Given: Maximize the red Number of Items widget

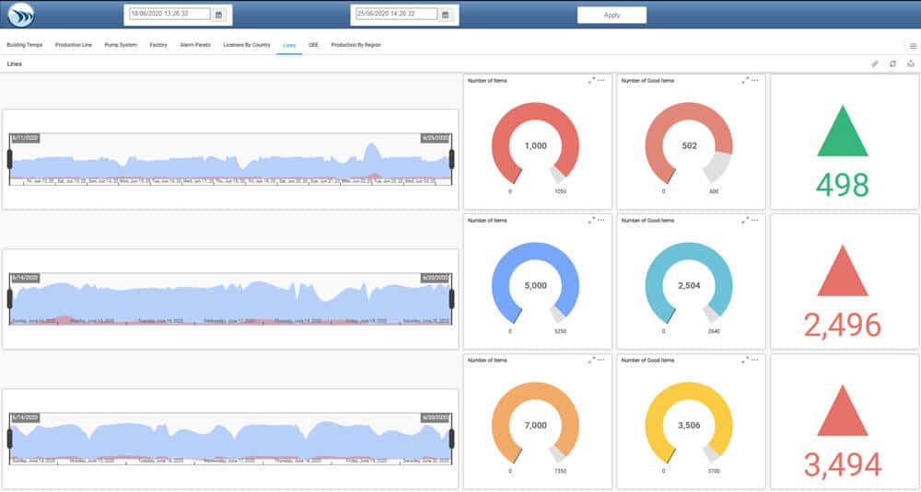Looking at the screenshot, I should coord(591,81).
